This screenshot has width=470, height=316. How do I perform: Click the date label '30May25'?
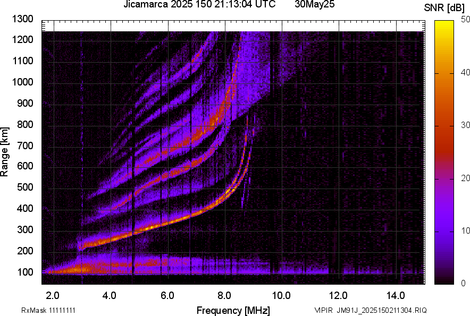click(x=314, y=4)
